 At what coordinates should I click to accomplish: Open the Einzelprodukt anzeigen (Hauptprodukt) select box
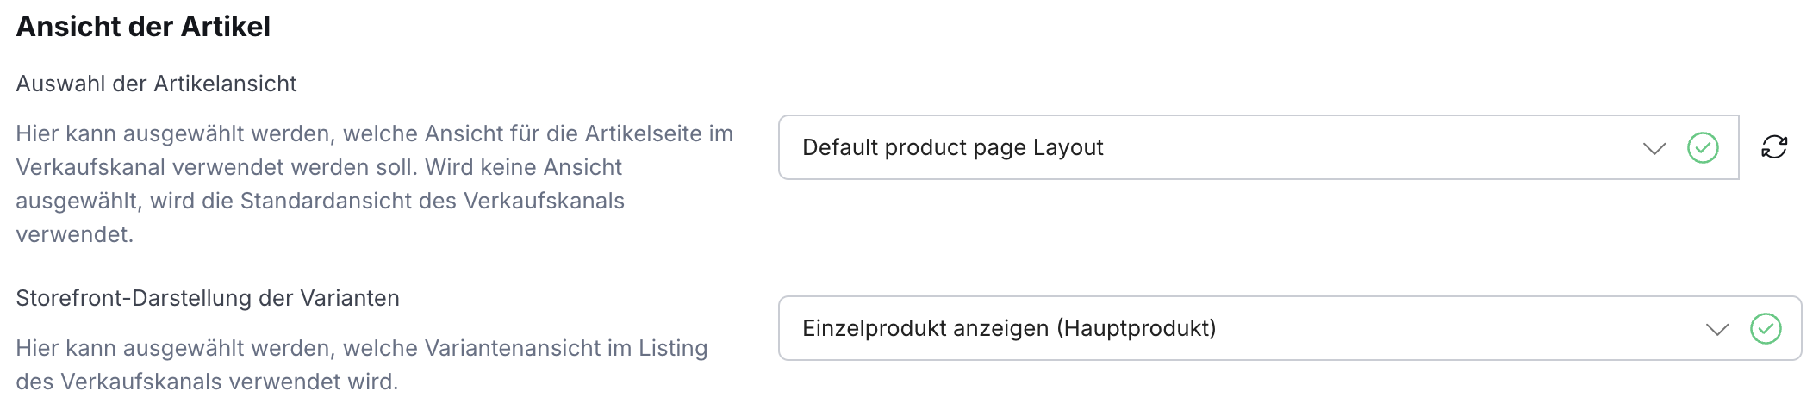coord(1290,328)
